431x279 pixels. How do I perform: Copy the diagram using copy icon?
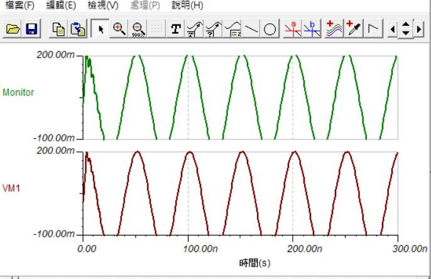[58, 28]
